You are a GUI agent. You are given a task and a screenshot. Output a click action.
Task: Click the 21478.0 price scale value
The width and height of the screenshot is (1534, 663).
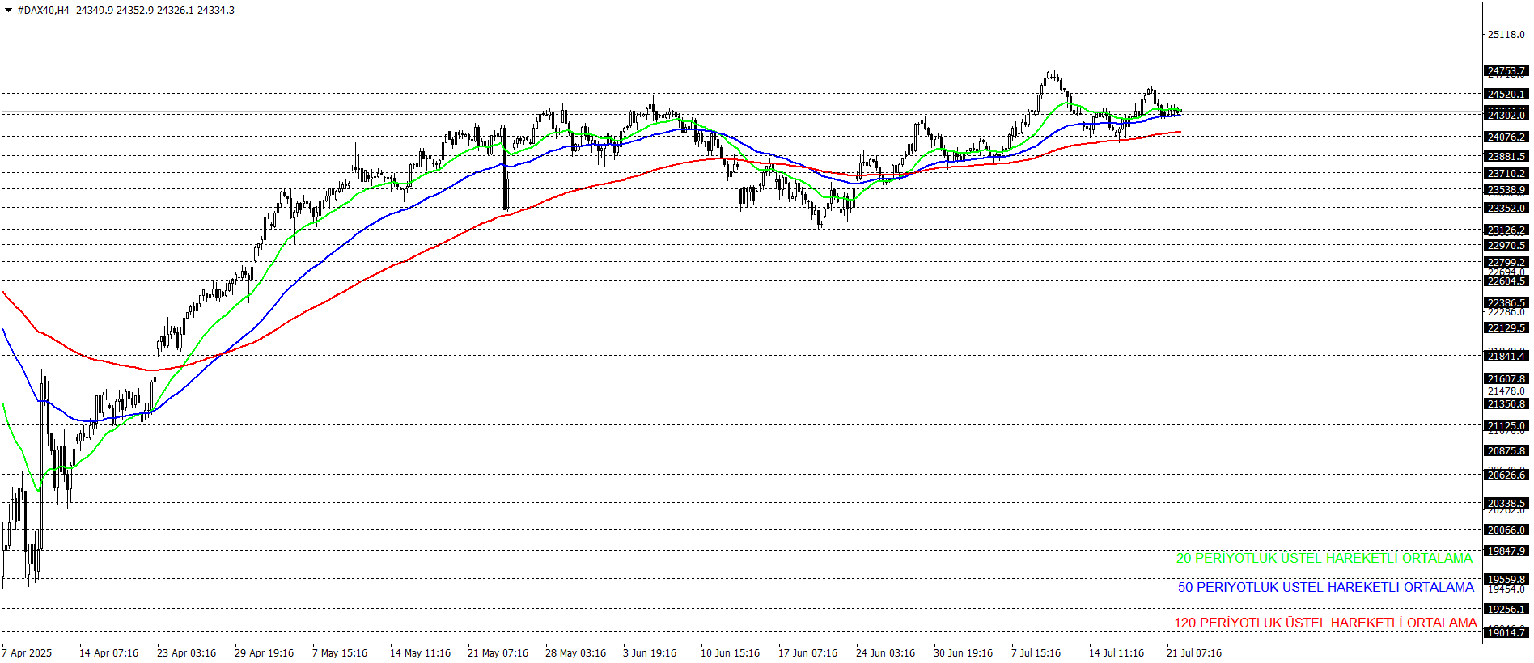pos(1506,391)
